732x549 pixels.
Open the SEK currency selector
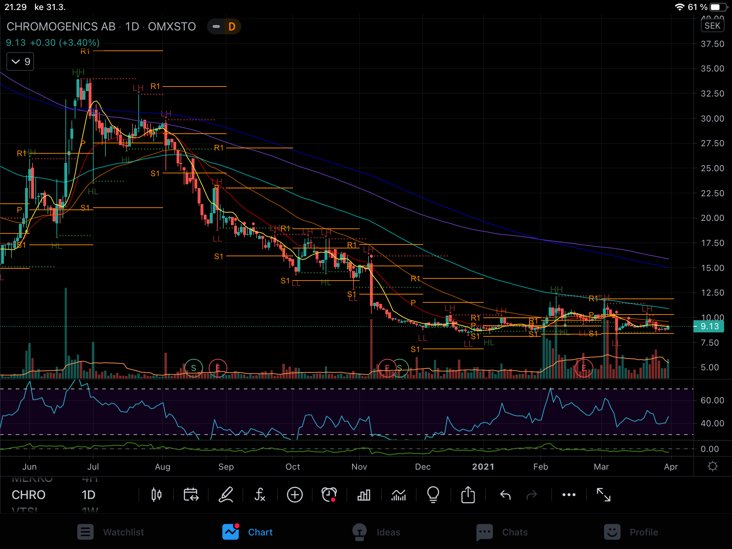[712, 26]
